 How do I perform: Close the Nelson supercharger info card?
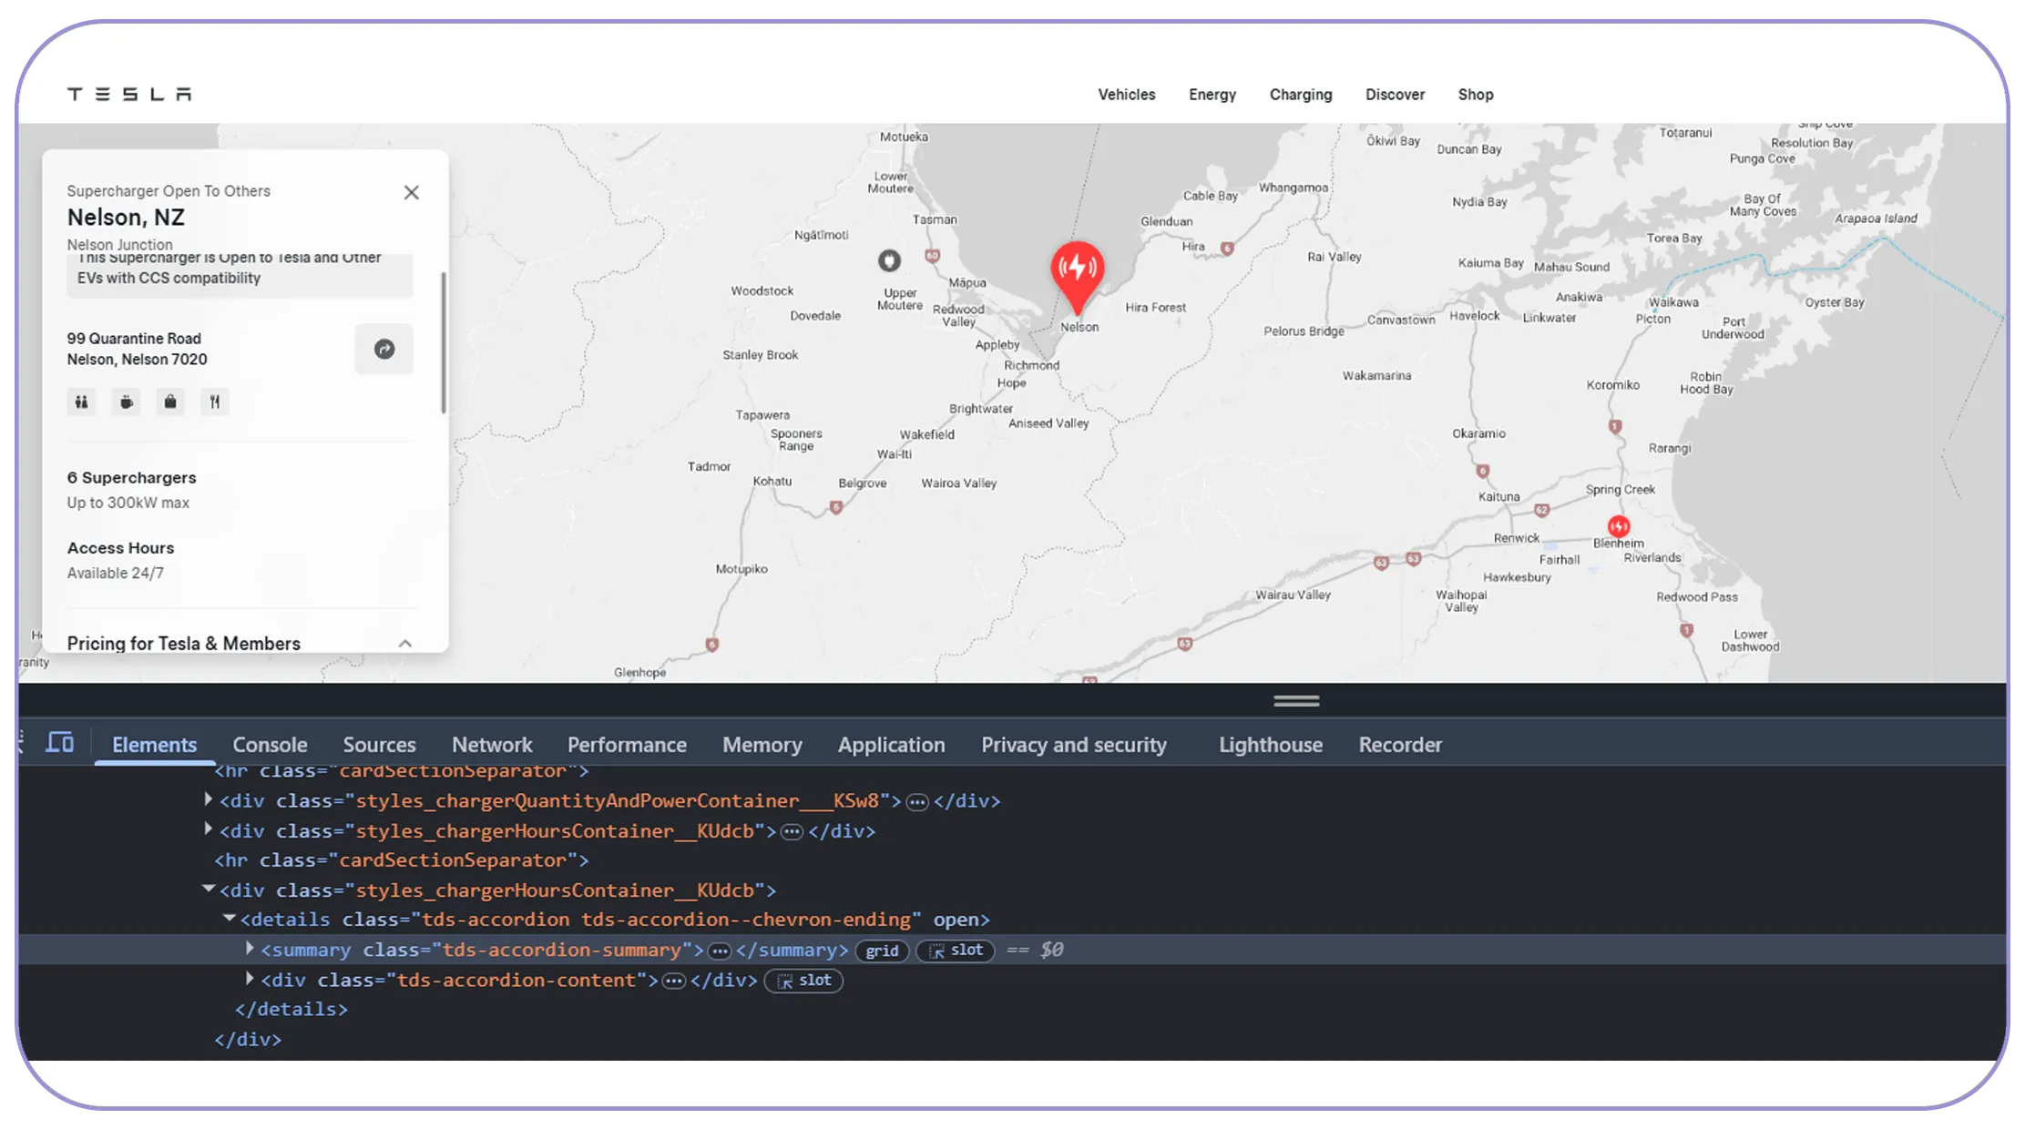411,192
